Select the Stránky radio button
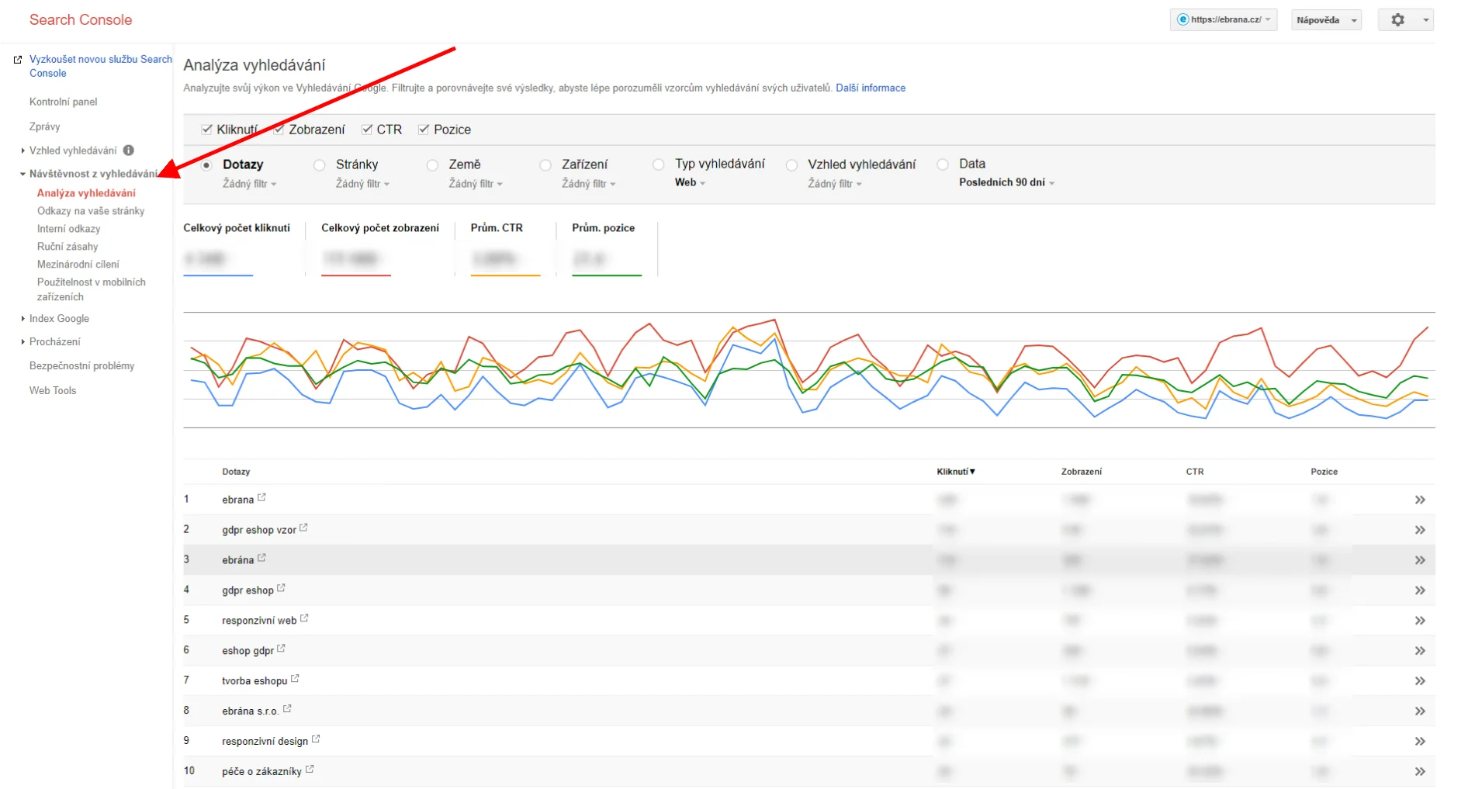Viewport: 1468px width, 789px height. click(x=320, y=165)
